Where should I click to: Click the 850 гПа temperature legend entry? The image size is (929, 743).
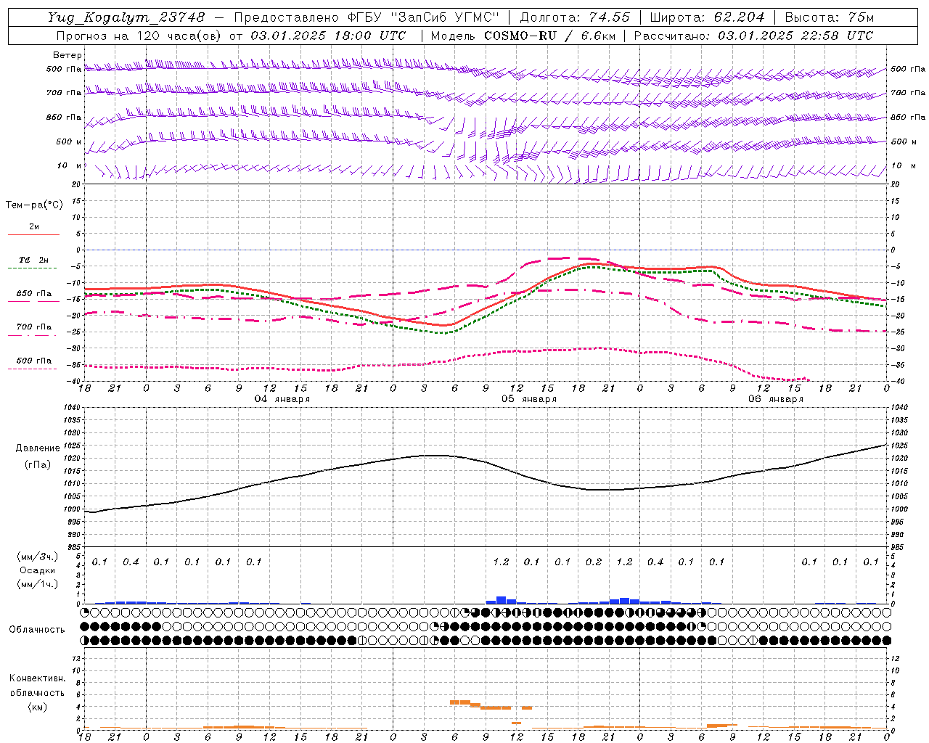coord(34,294)
